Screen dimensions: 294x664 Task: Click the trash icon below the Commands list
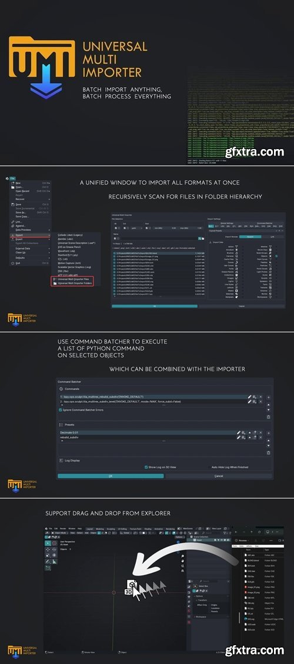269,417
